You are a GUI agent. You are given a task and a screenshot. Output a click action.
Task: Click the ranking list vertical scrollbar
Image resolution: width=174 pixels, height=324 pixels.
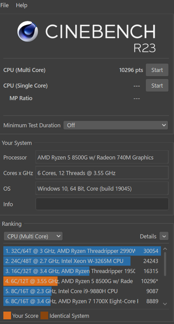tap(165, 264)
